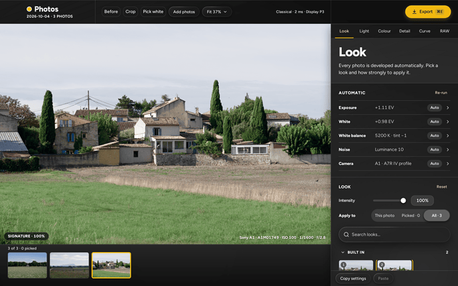Click the 'A1 · A7R IV profile' value
Screen dimensions: 458x286
(393, 164)
